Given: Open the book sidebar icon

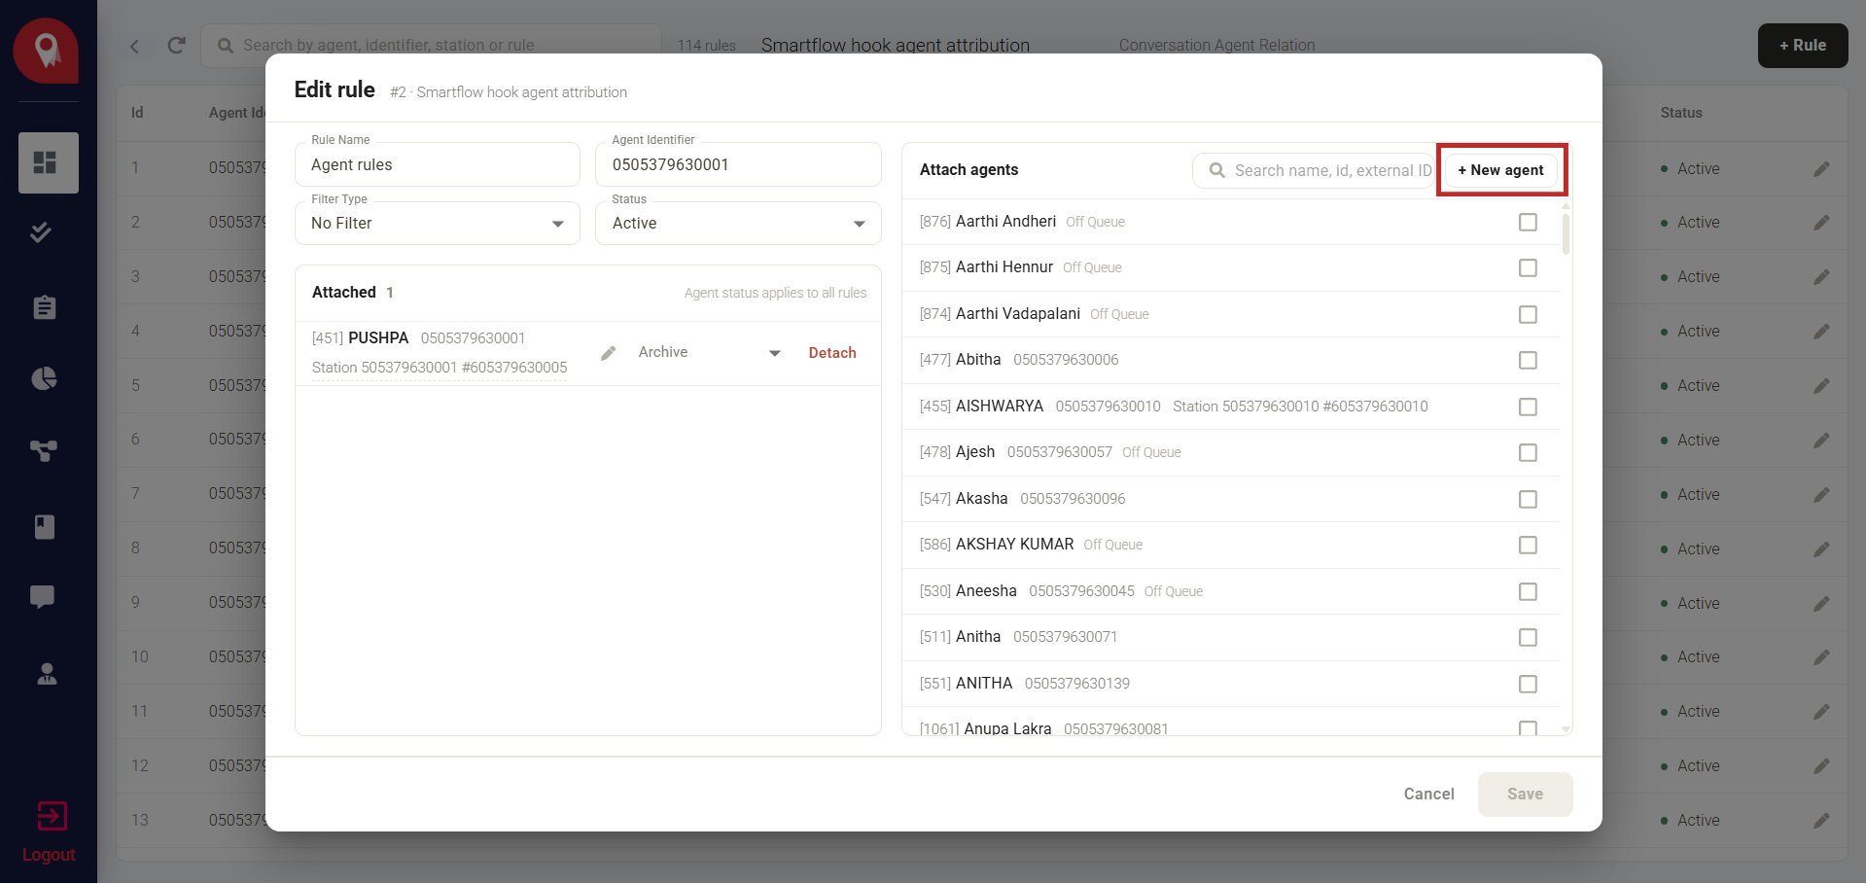Looking at the screenshot, I should tap(45, 527).
